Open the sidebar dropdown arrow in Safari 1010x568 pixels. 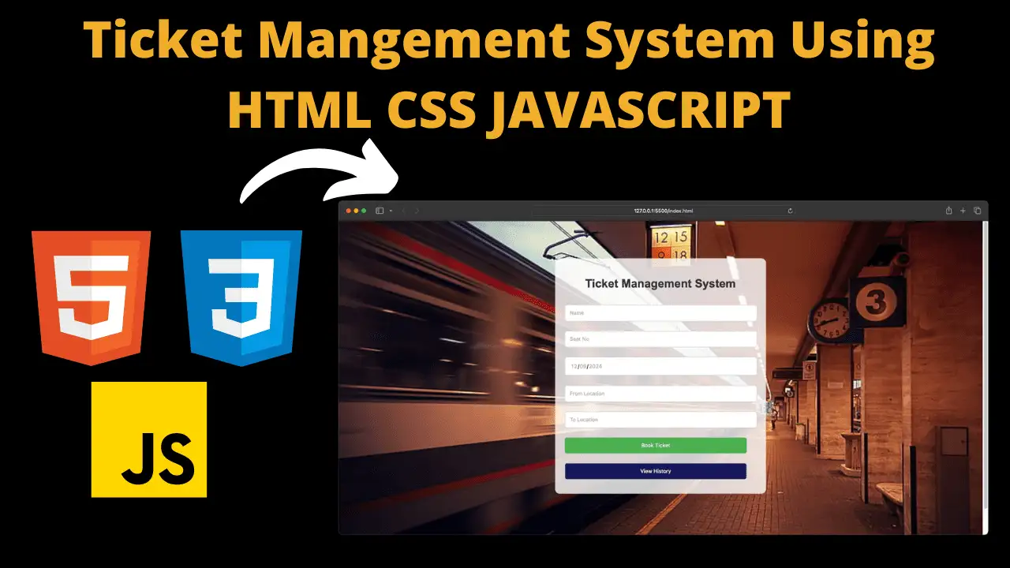[x=391, y=211]
